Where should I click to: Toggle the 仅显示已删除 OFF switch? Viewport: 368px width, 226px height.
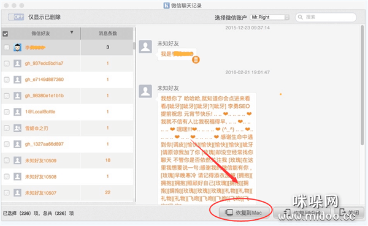[x=16, y=17]
